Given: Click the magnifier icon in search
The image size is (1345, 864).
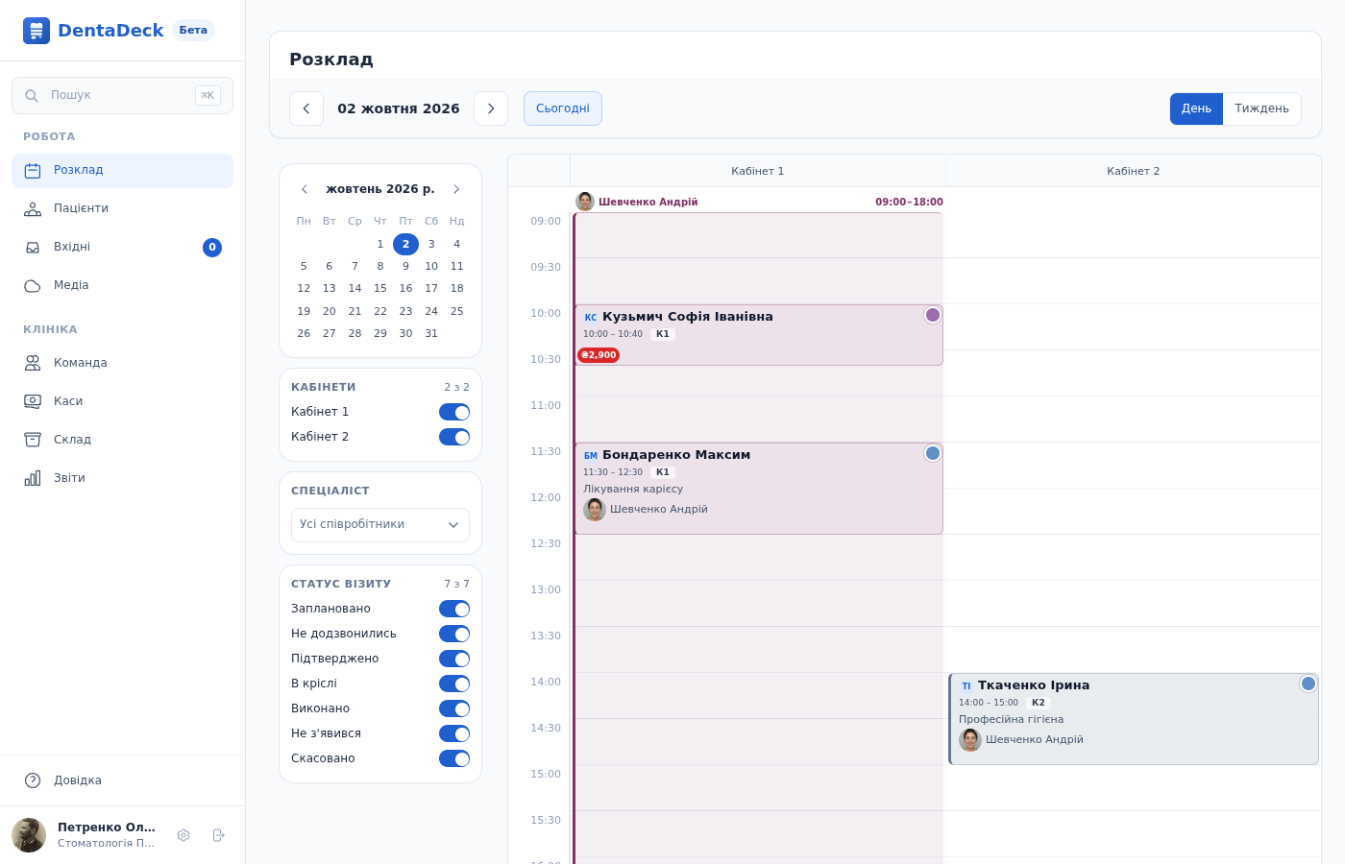Looking at the screenshot, I should click(x=32, y=96).
